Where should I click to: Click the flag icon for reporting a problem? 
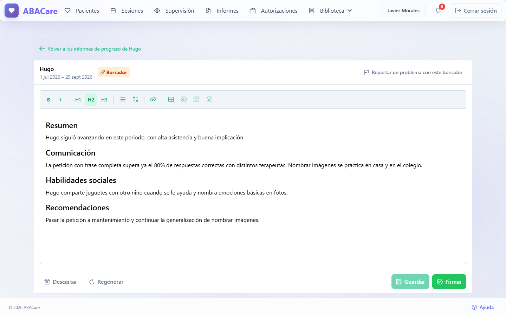366,72
